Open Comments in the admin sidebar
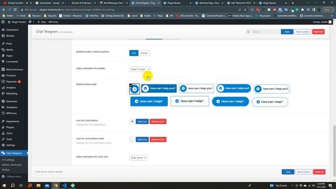Screen dimensions: 336x189 [x=12, y=61]
